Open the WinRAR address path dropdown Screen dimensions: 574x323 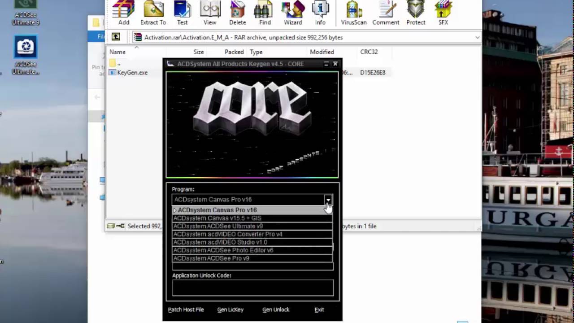477,37
